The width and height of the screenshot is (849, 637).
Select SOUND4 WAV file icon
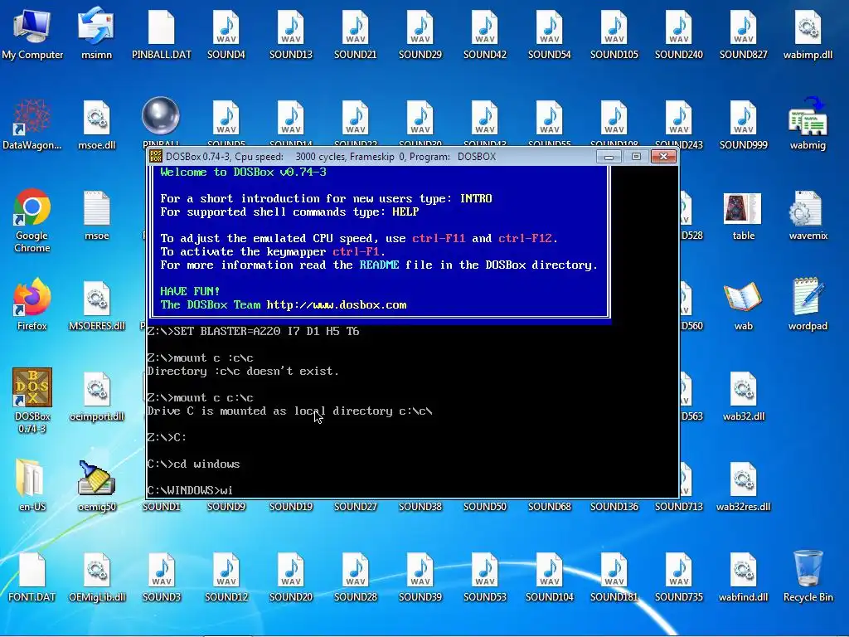[226, 28]
